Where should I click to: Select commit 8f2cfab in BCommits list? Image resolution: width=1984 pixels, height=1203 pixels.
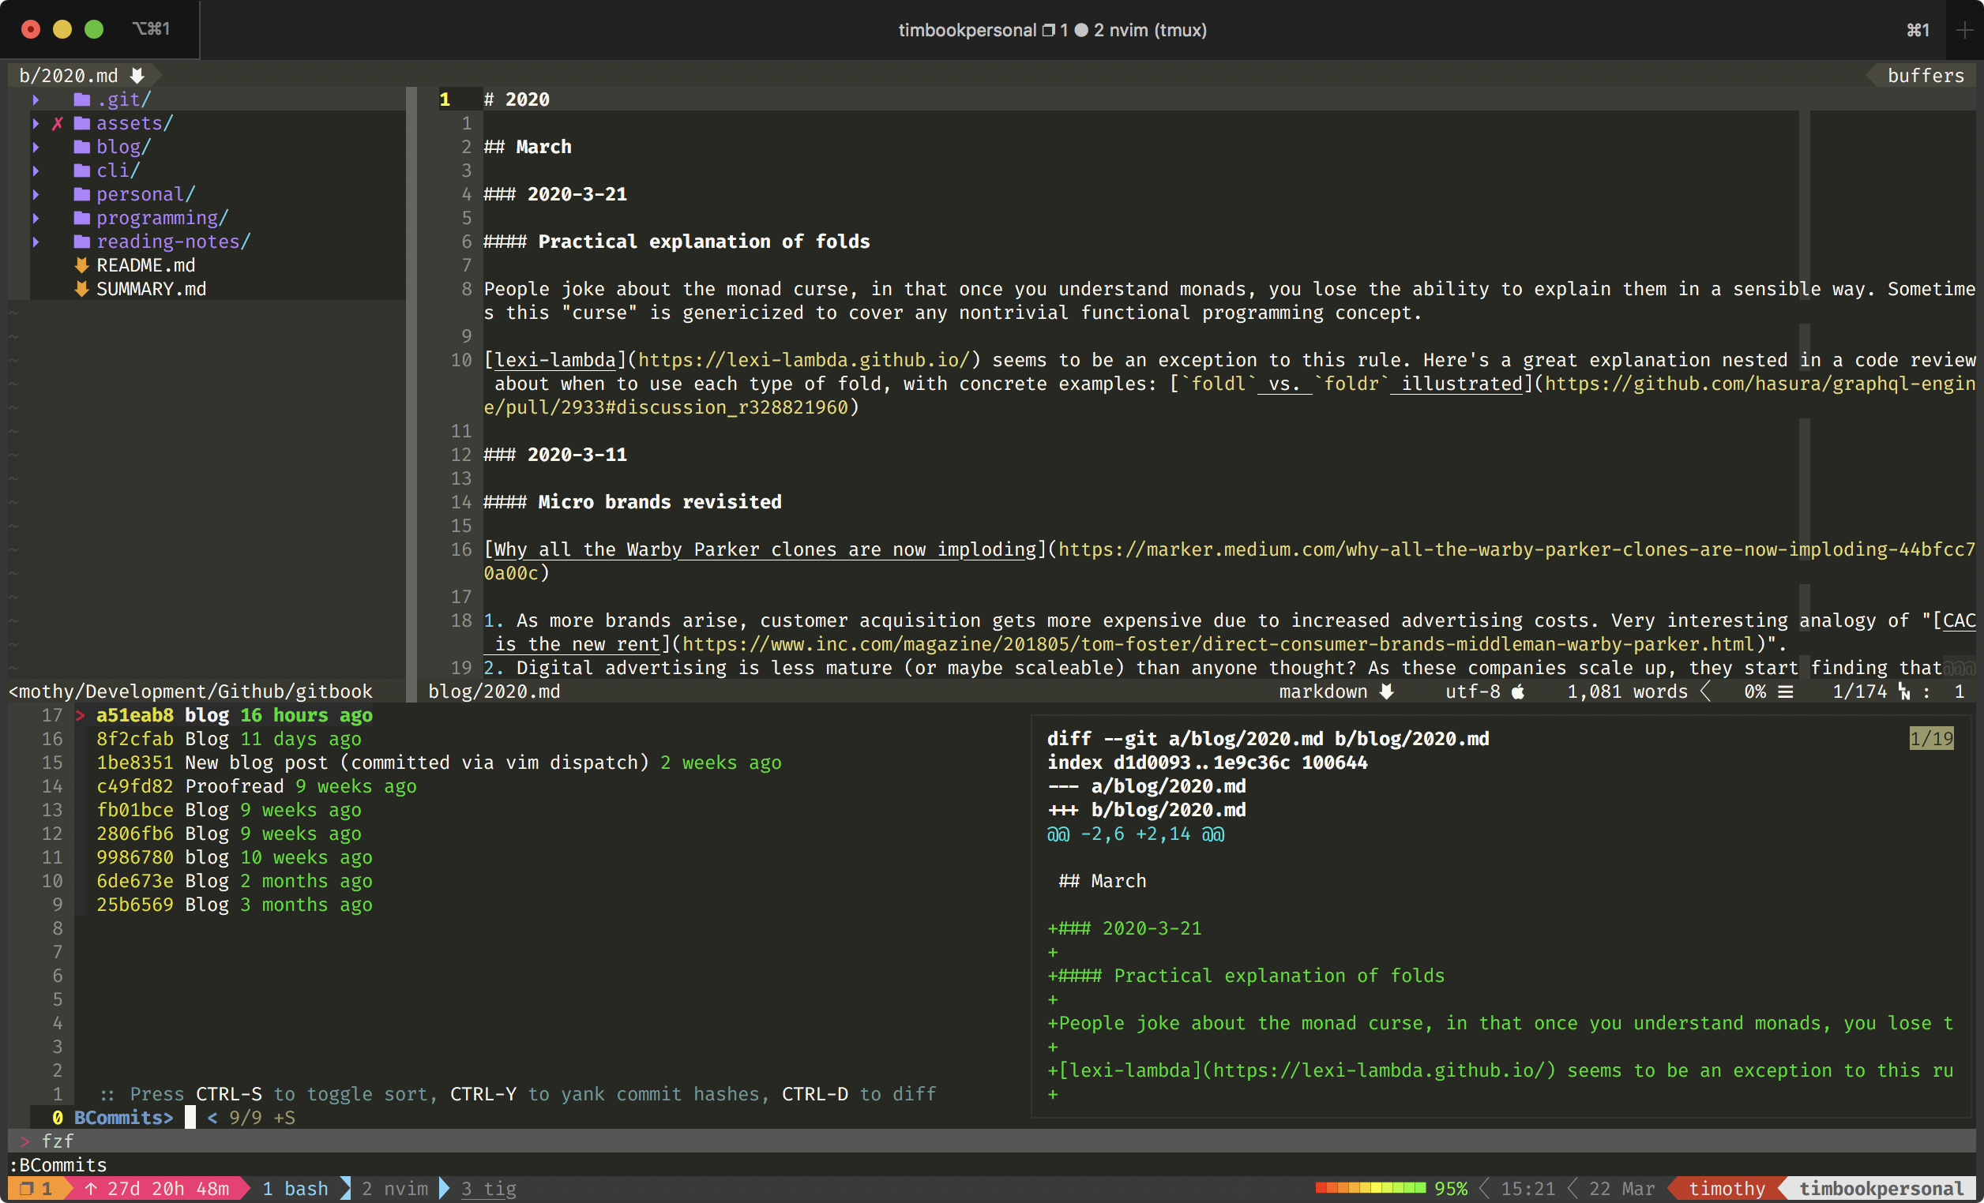click(x=135, y=739)
